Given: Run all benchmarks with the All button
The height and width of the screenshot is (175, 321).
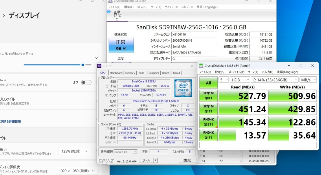Looking at the screenshot, I should [208, 83].
